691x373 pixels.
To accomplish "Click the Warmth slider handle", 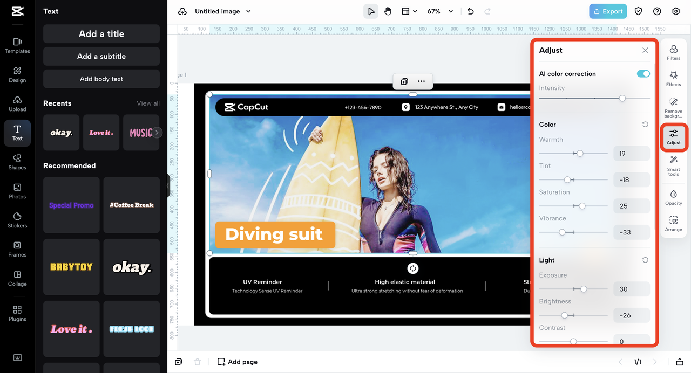I will [580, 154].
